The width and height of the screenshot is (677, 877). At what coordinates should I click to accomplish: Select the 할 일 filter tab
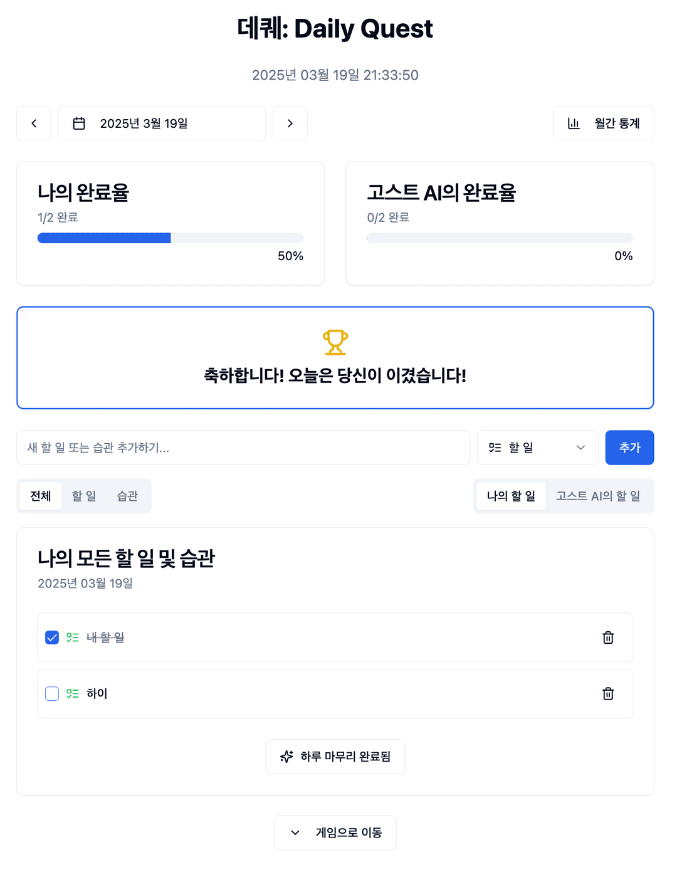[84, 496]
